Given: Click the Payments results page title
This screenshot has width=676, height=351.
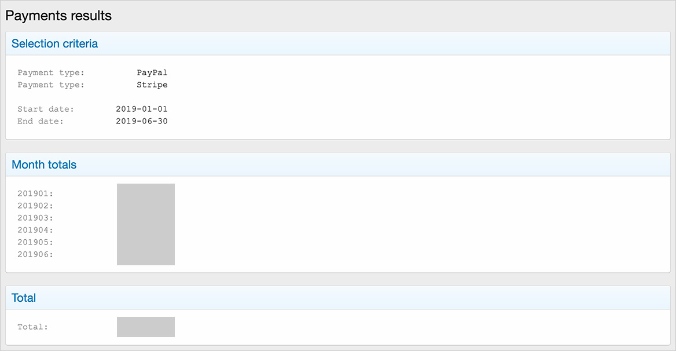Looking at the screenshot, I should 58,16.
